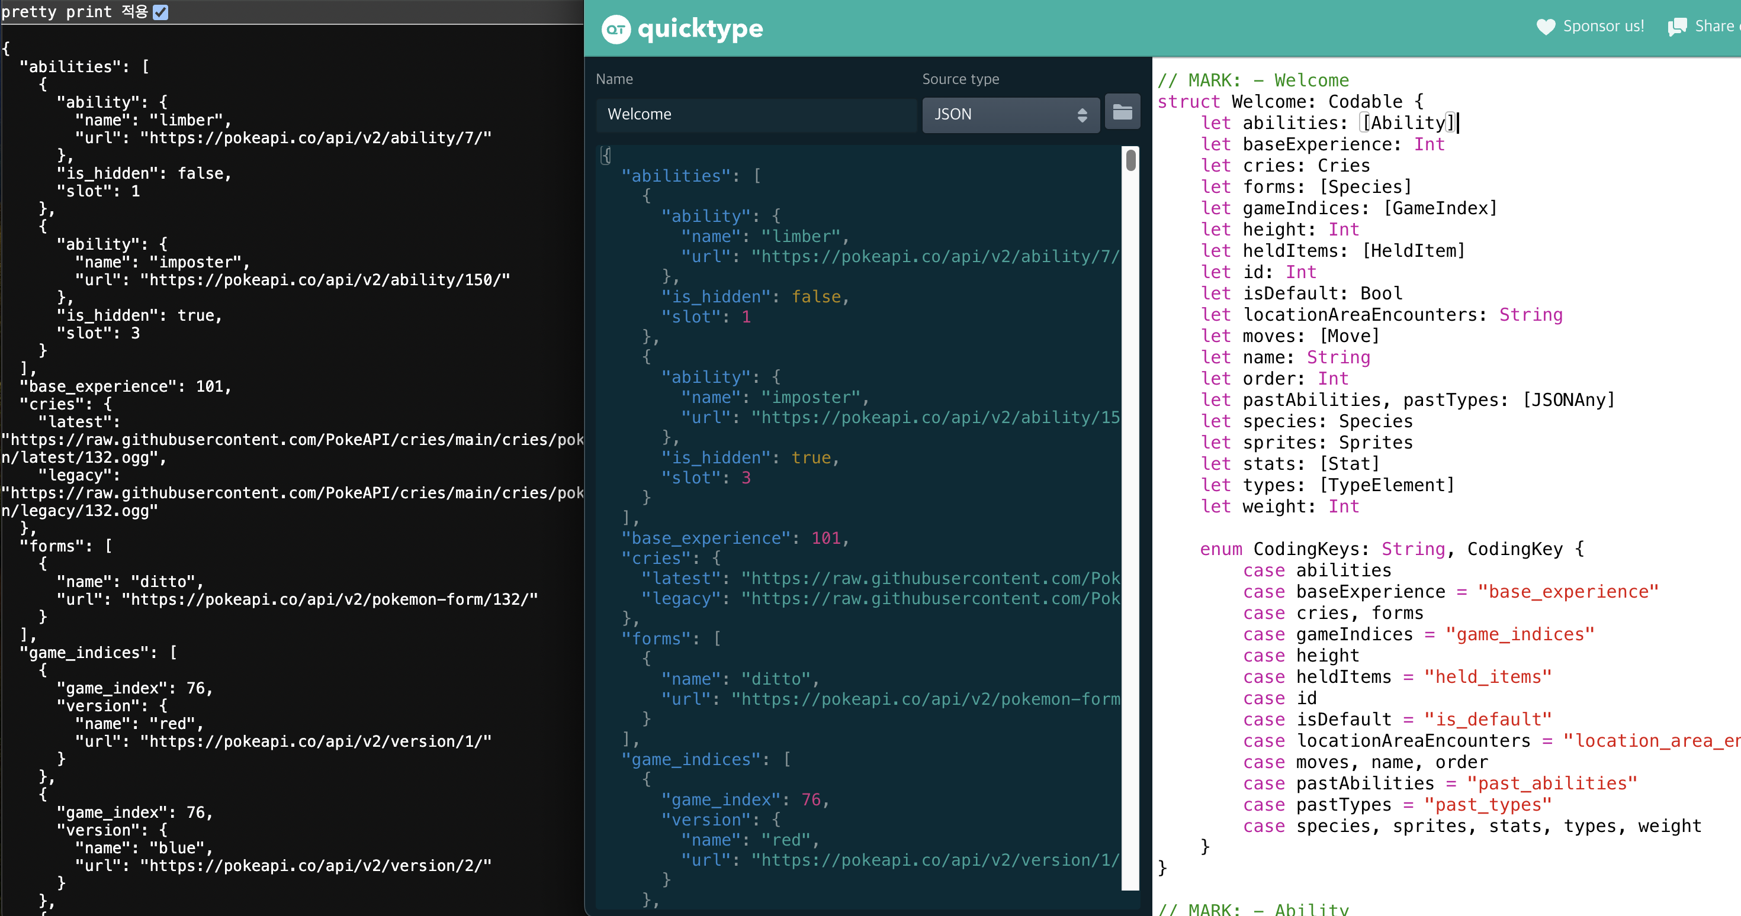The height and width of the screenshot is (916, 1741).
Task: Click the quicktype title text
Action: click(700, 29)
